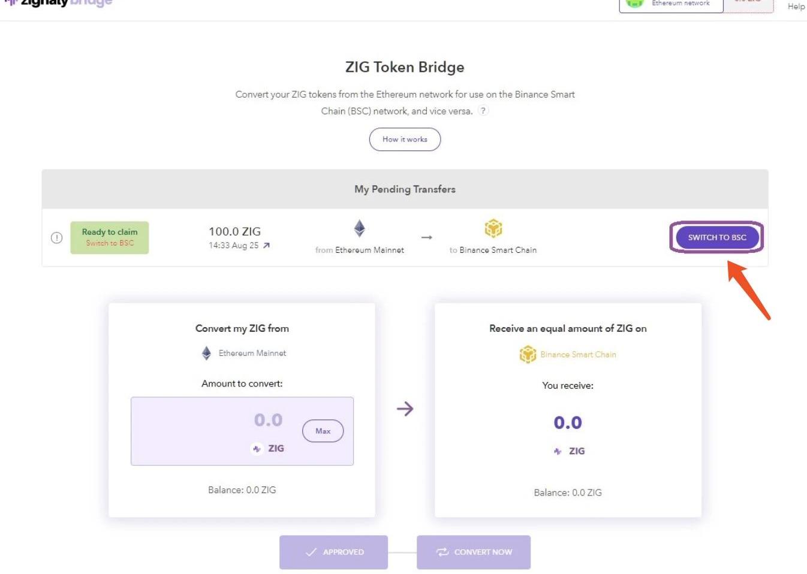Focus the Amount to convert input field
Image resolution: width=807 pixels, height=574 pixels.
[242, 431]
